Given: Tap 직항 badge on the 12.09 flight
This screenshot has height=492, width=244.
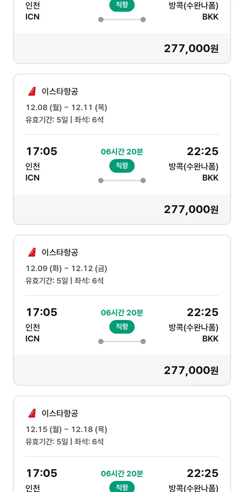Looking at the screenshot, I should (x=122, y=327).
